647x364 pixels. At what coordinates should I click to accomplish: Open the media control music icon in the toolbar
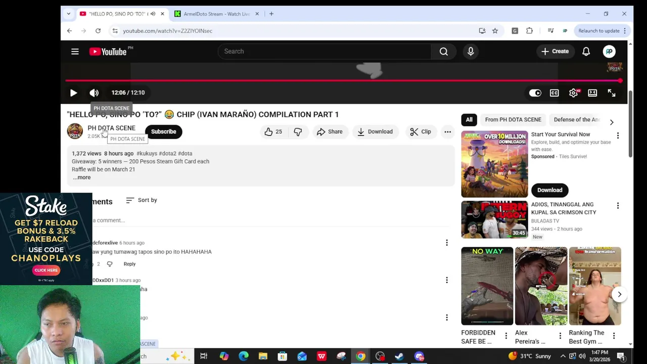pyautogui.click(x=550, y=31)
